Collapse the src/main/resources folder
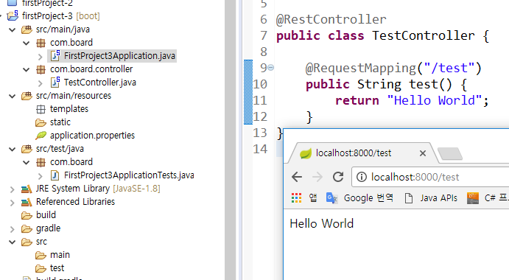This screenshot has width=509, height=280. 13,96
